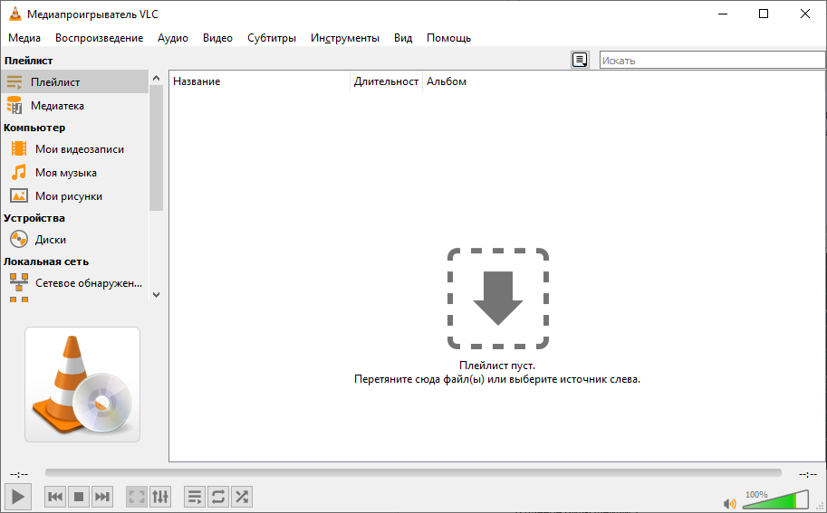Open the Воспроизведение menu
The image size is (827, 513).
pos(99,38)
